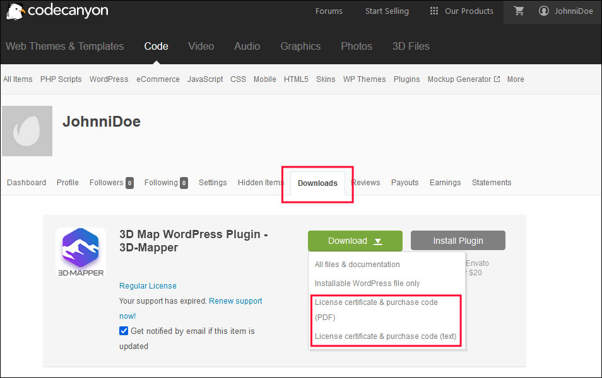
Task: Switch to the Reviews tab
Action: [x=365, y=183]
